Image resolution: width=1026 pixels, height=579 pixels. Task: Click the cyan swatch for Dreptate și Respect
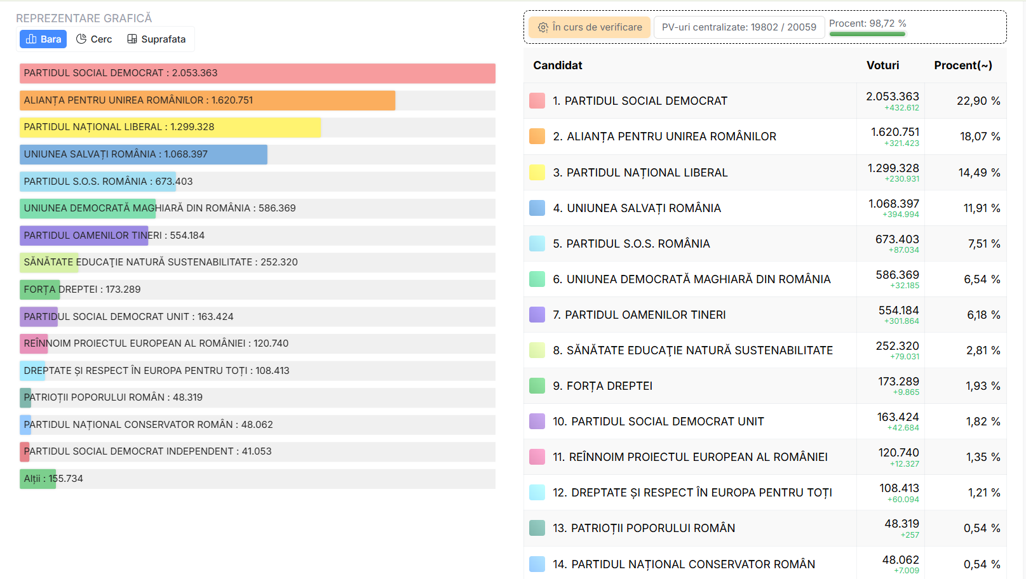pos(537,493)
